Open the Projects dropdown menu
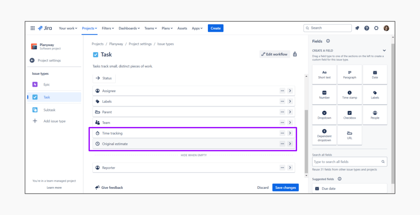 click(89, 28)
